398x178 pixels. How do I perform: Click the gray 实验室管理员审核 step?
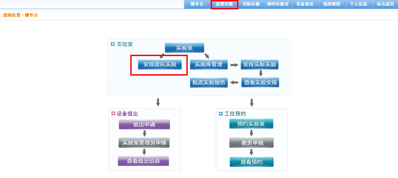[x=144, y=142]
